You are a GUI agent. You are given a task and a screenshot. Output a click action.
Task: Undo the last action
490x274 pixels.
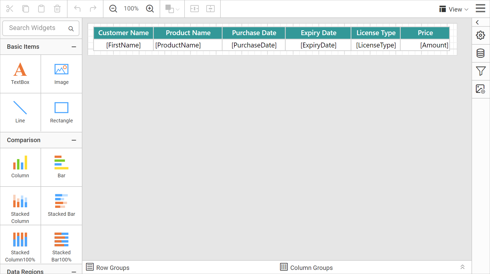77,9
